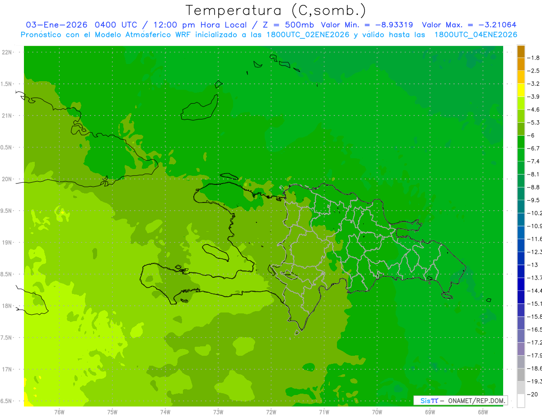This screenshot has height=418, width=542.
Task: Click the '74W' longitude label
Action: 165,412
